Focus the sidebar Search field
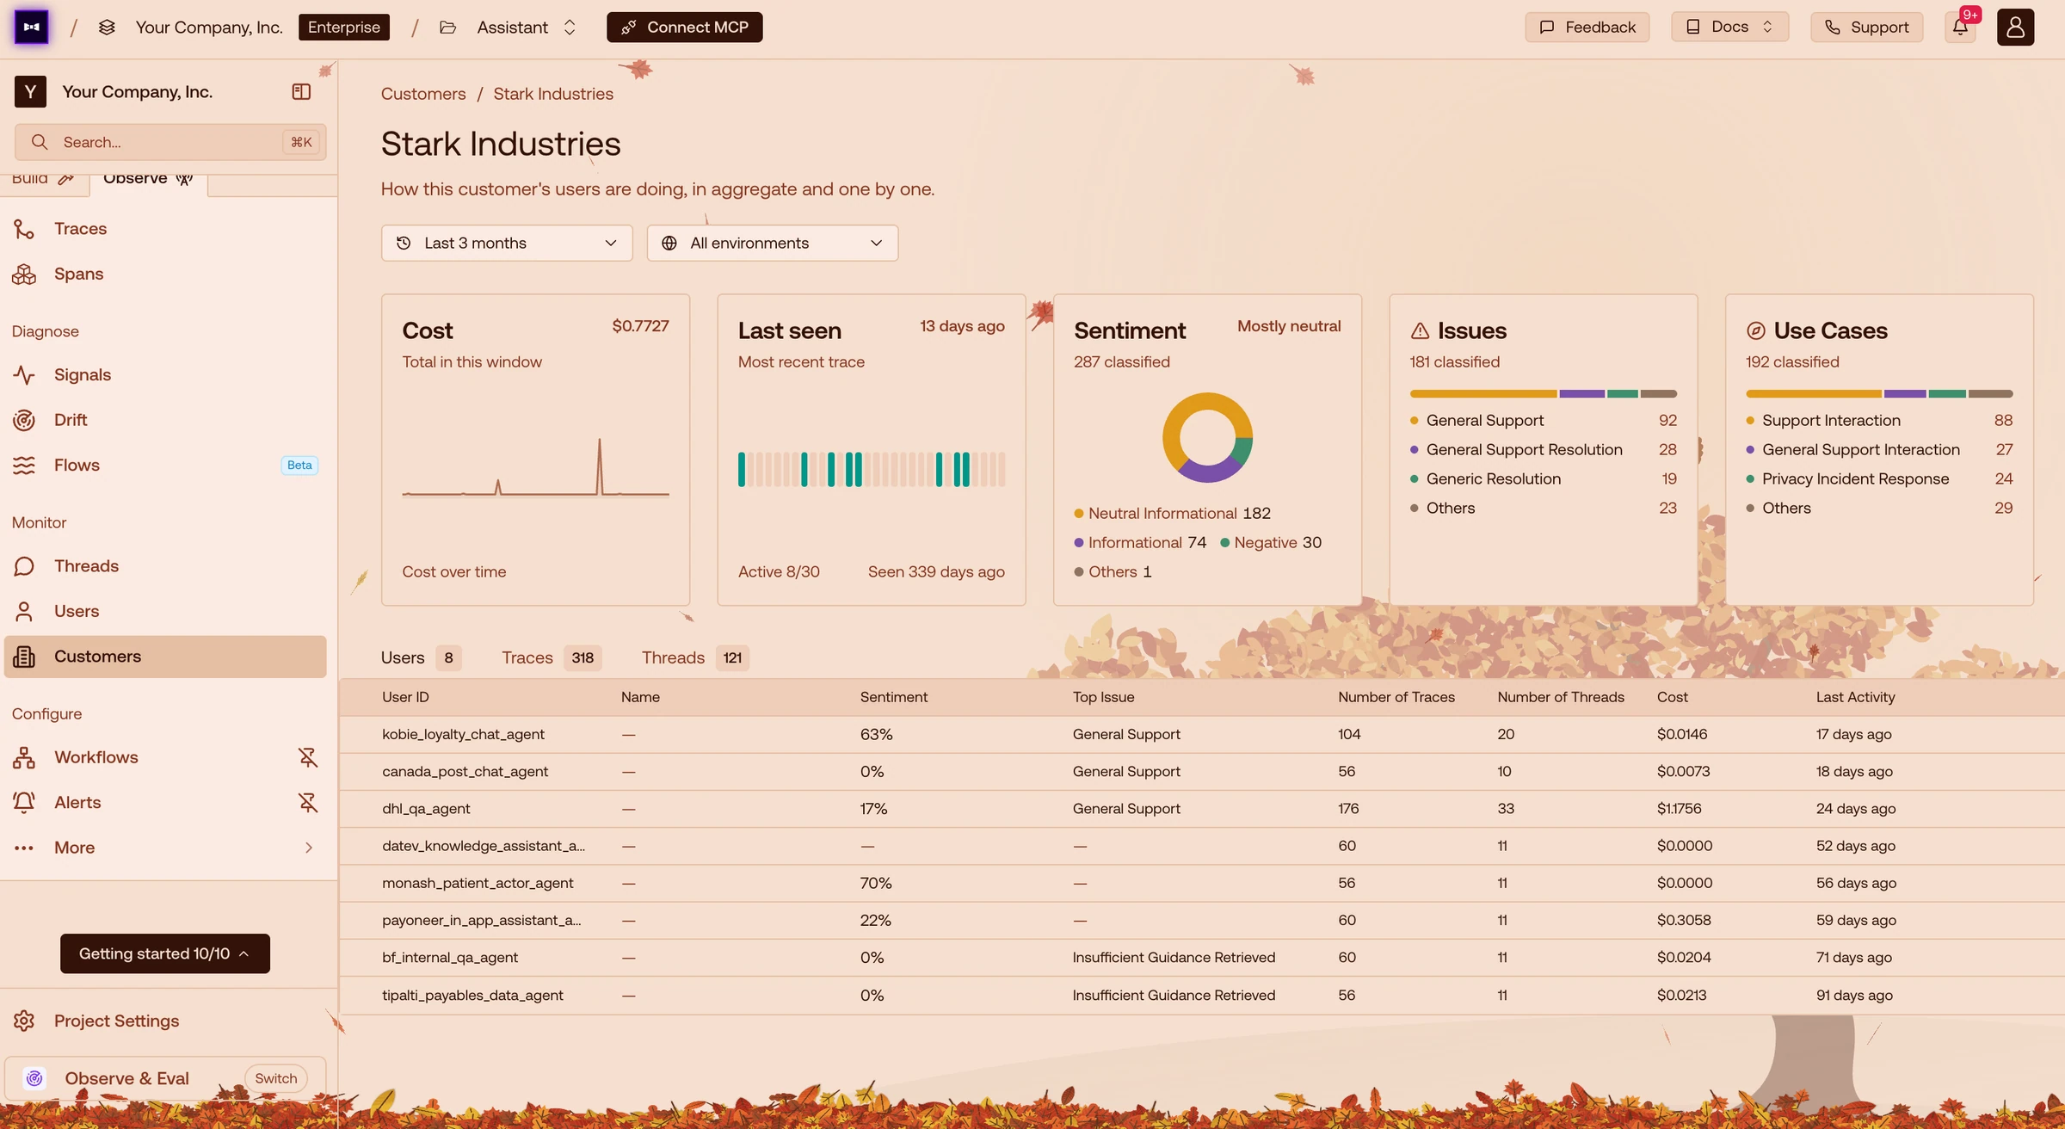2065x1129 pixels. 170,142
